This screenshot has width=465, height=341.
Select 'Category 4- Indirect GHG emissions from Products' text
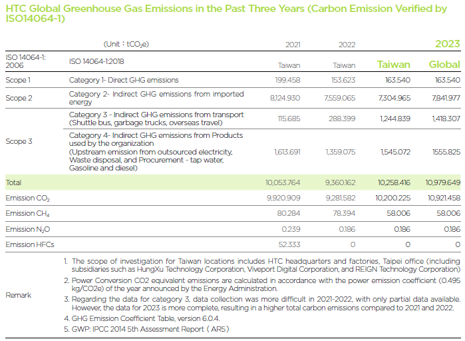[x=156, y=135]
